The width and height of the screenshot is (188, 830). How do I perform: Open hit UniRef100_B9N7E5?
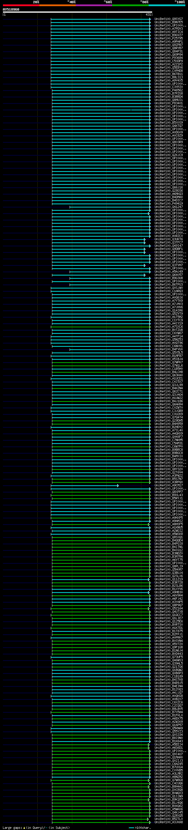pyautogui.click(x=169, y=22)
